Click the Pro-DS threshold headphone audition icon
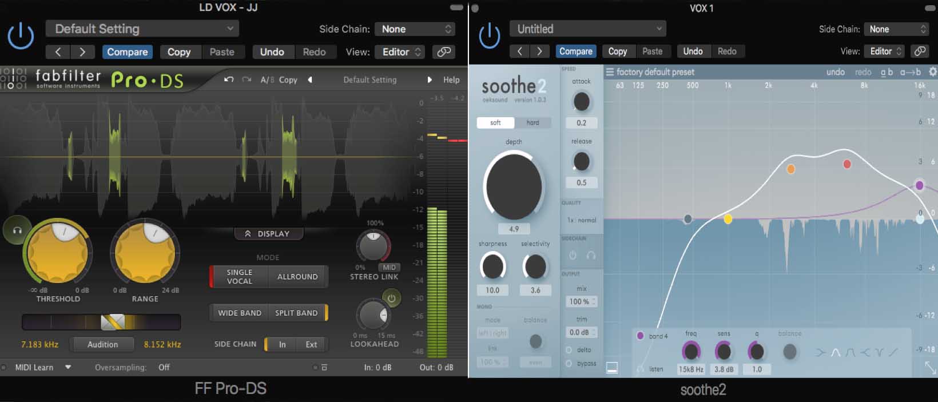Image resolution: width=938 pixels, height=402 pixels. [x=17, y=230]
